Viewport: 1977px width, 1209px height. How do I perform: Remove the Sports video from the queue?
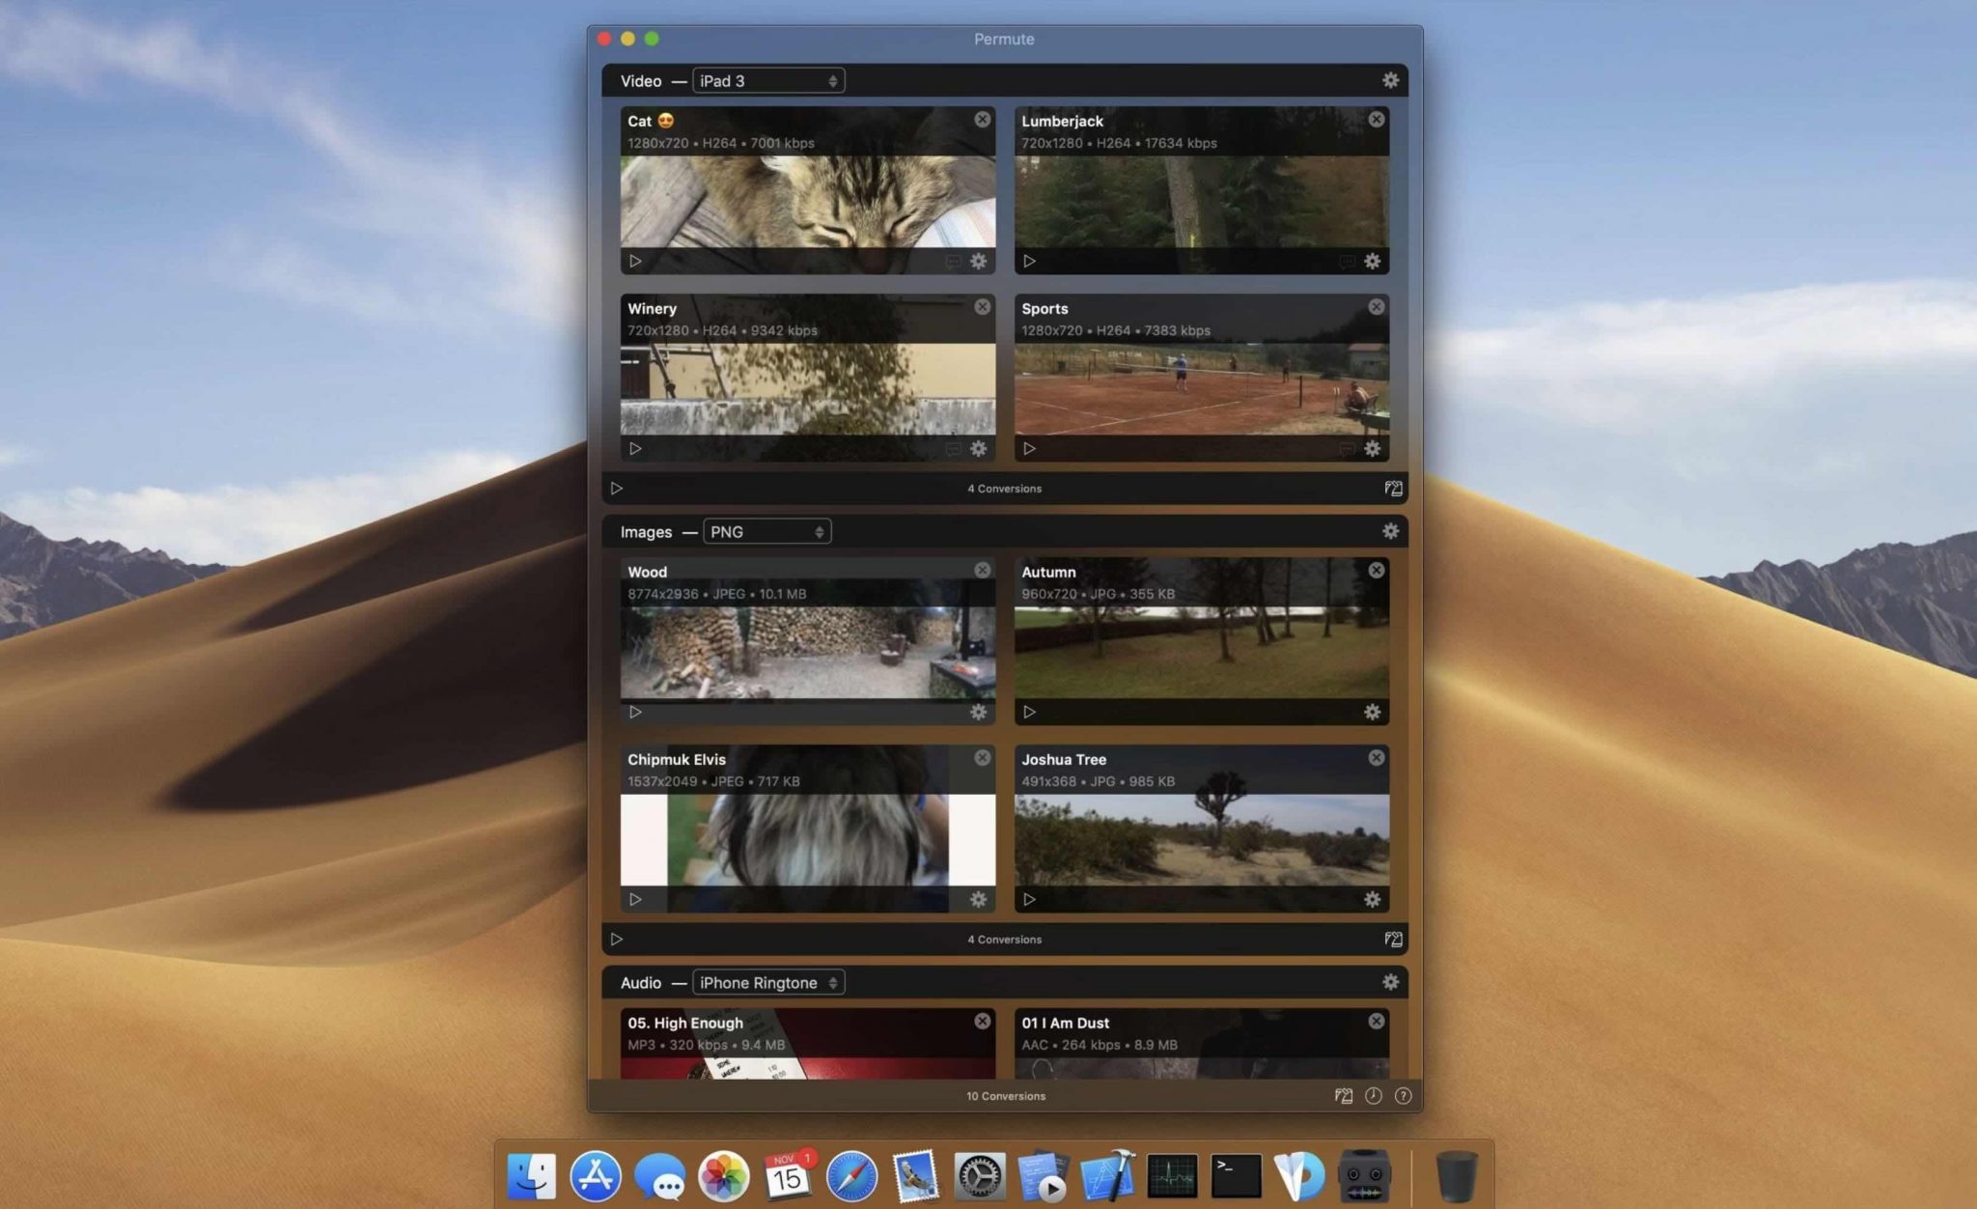click(x=1377, y=306)
